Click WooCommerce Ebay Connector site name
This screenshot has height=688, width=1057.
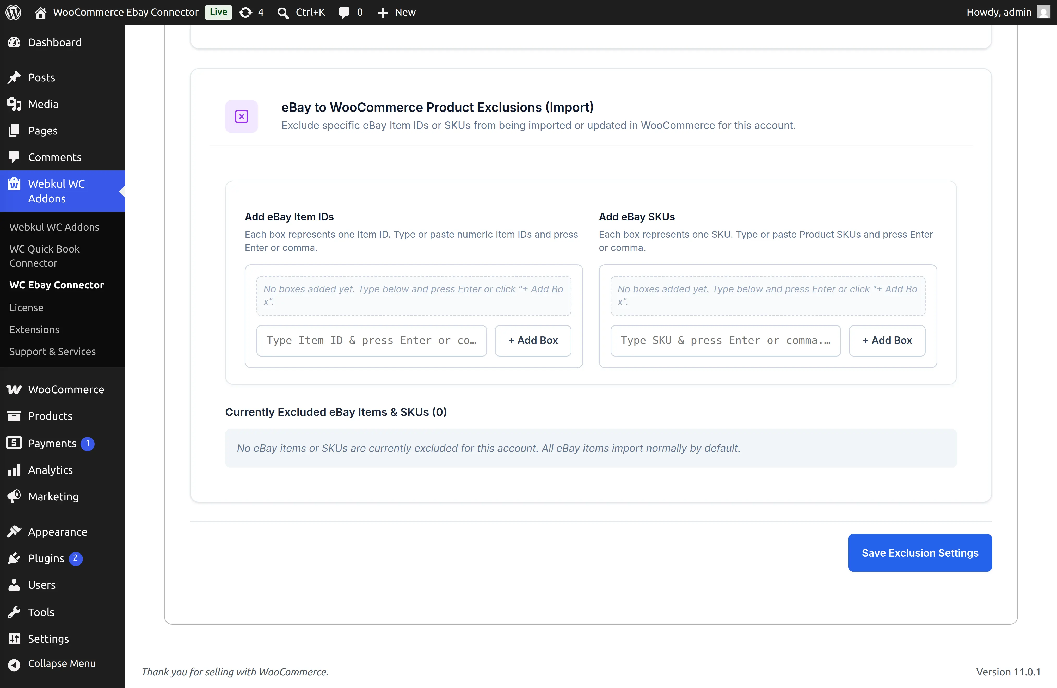pos(126,12)
